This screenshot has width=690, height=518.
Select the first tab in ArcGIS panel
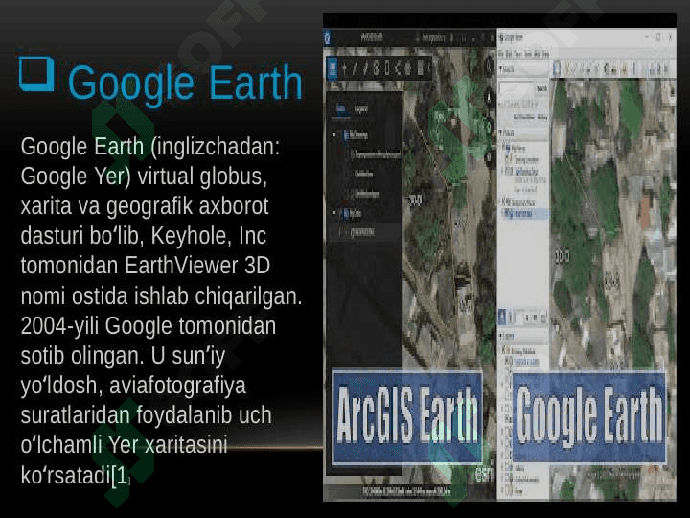[x=341, y=107]
